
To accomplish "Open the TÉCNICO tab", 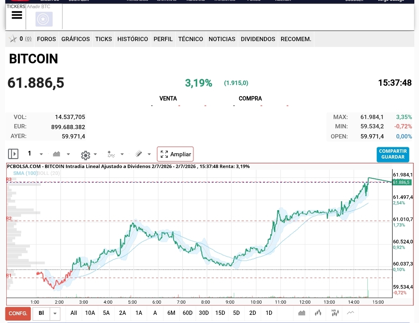I will tap(191, 39).
